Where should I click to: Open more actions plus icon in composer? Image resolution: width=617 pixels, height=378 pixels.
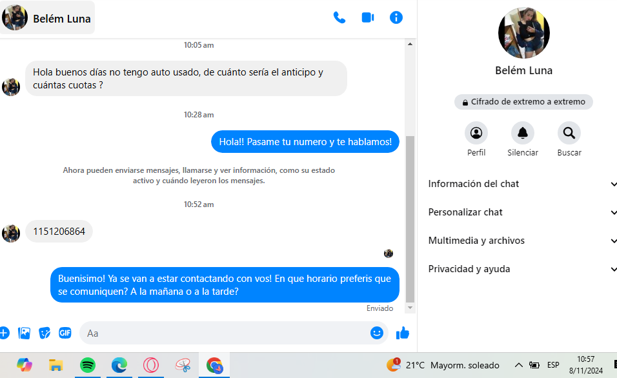(3, 333)
